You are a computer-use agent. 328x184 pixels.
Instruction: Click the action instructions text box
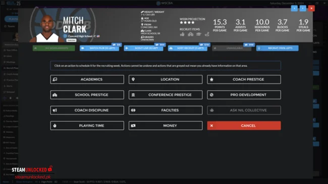[166, 66]
